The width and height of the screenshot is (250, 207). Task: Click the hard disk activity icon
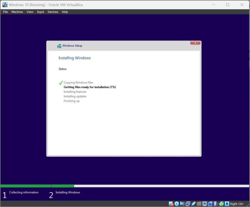[171, 204]
